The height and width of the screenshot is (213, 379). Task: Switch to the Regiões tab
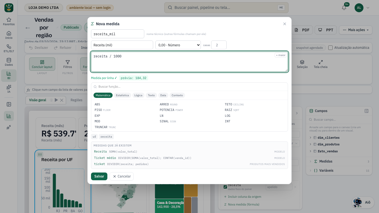pyautogui.click(x=76, y=100)
